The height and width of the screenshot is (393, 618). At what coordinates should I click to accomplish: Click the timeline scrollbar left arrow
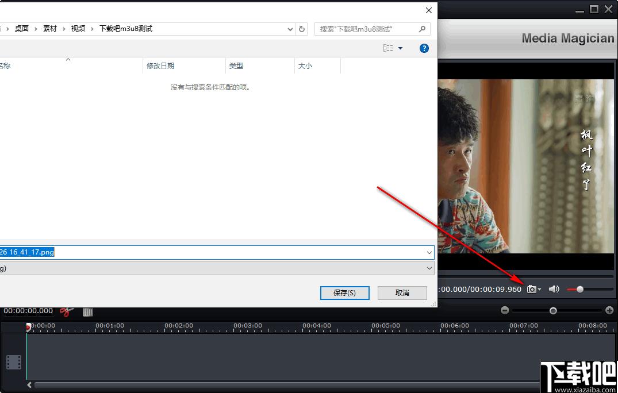point(29,385)
